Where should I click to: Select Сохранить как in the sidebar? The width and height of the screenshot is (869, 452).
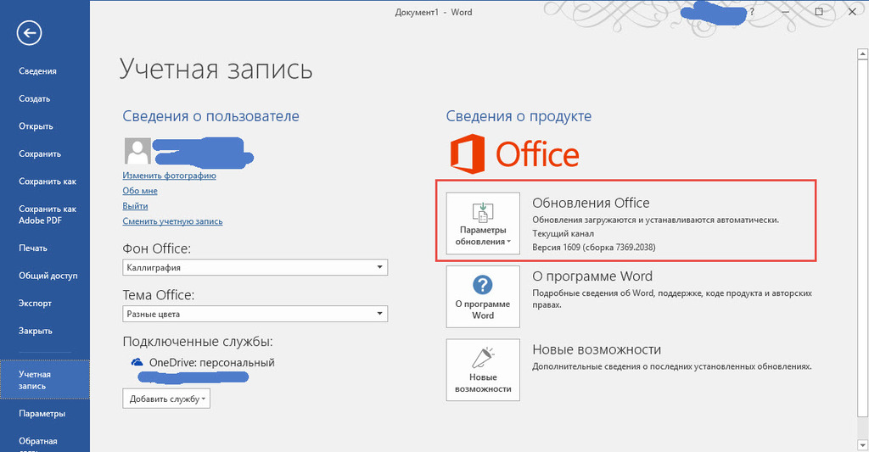pos(48,181)
